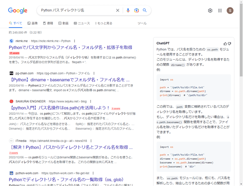The height and width of the screenshot is (186, 243).
Task: Click result count 約 249,000 件
Action: coord(18,33)
